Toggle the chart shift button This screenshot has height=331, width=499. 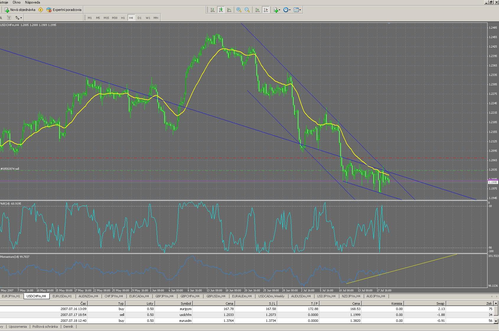pos(266,10)
